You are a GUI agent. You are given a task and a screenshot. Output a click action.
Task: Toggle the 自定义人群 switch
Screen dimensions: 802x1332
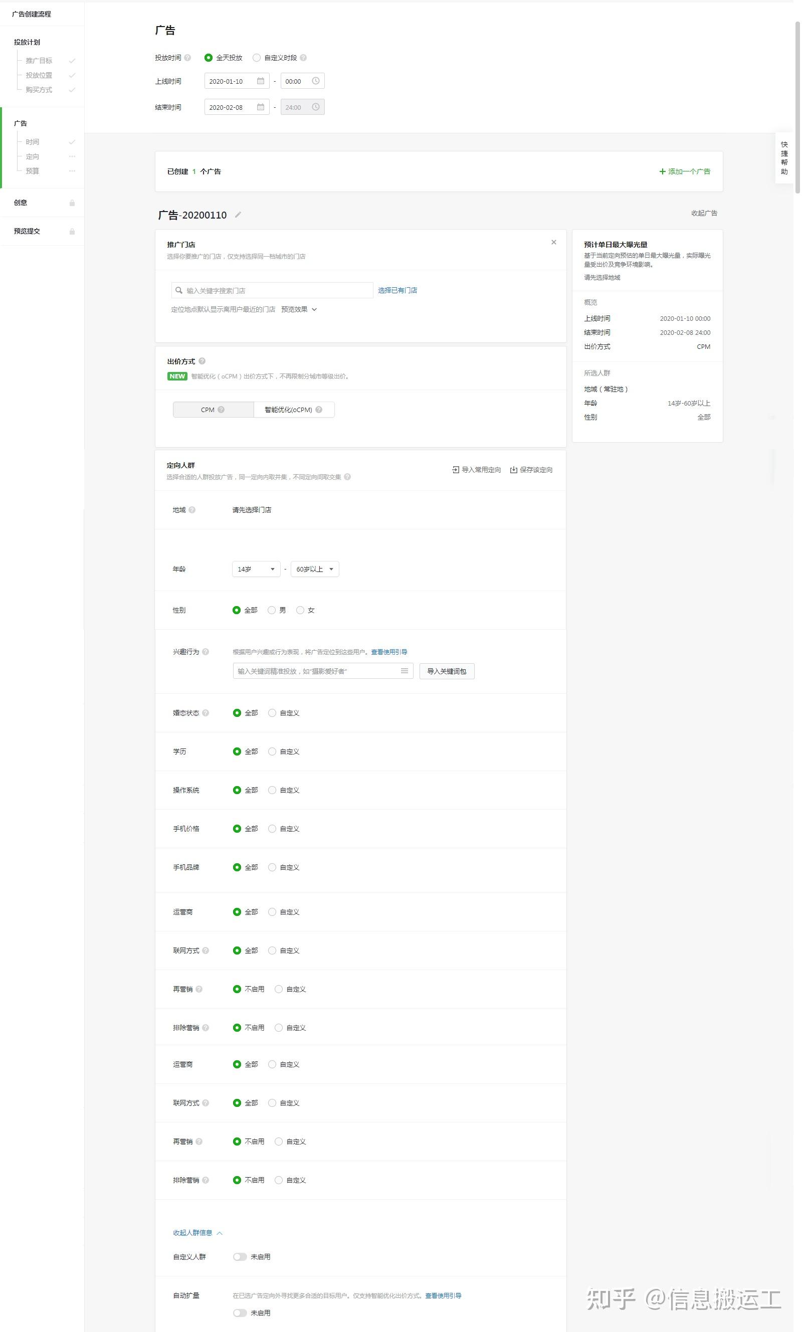pos(240,1256)
